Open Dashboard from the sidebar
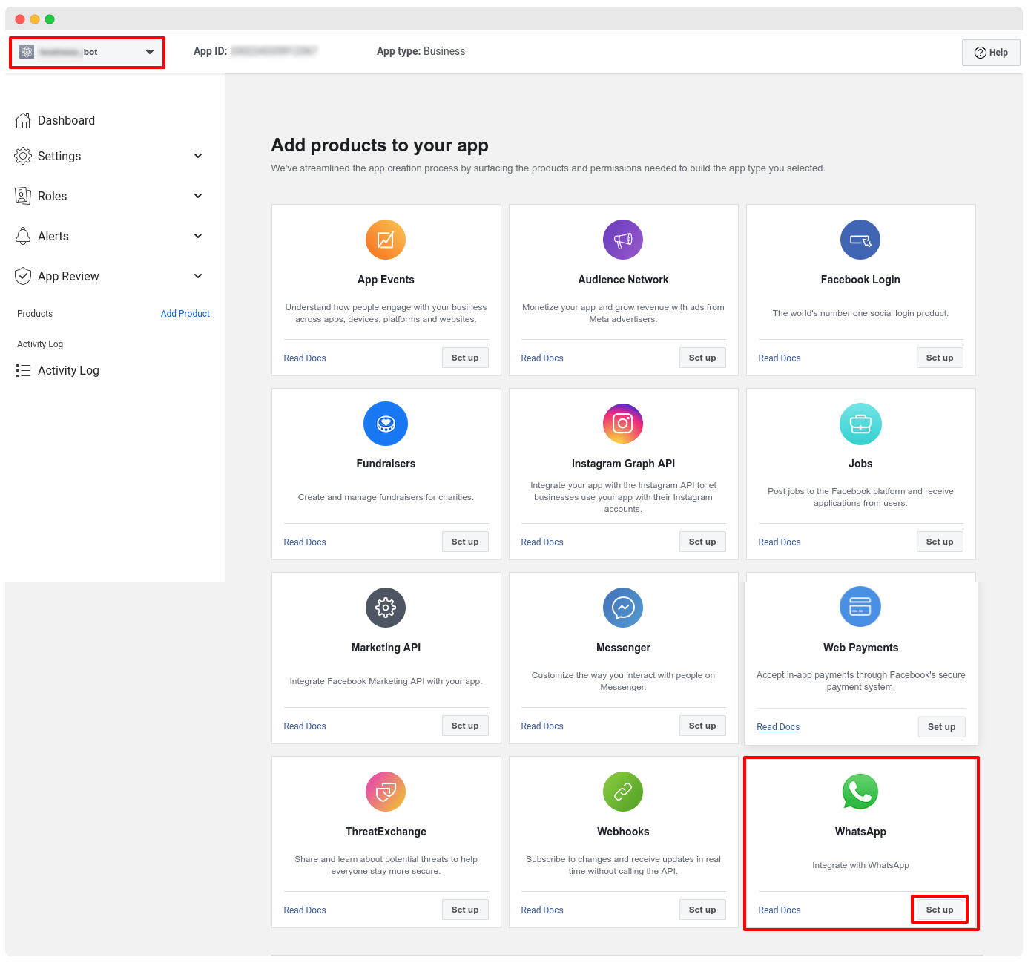The height and width of the screenshot is (963, 1028). (x=66, y=120)
